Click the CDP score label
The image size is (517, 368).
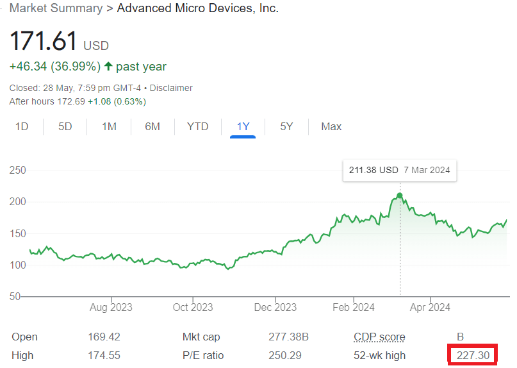[x=379, y=337]
